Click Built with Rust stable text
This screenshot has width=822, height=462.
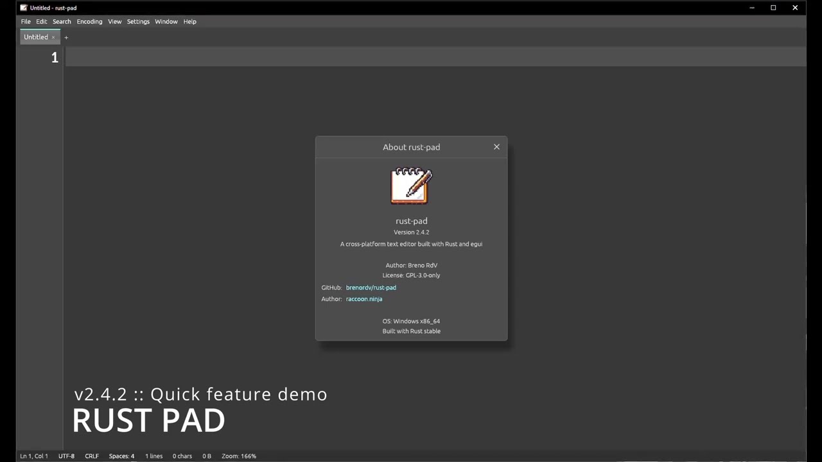pyautogui.click(x=412, y=331)
